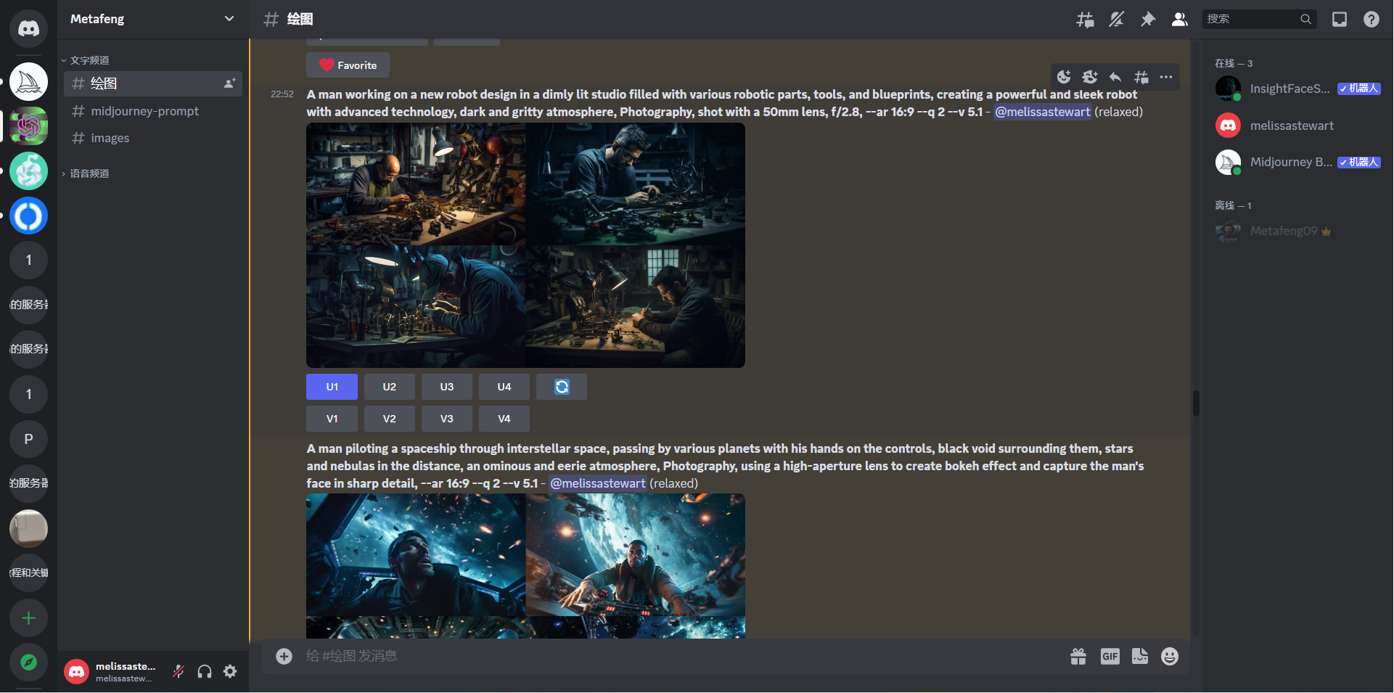Open more message options
The width and height of the screenshot is (1394, 693).
(1166, 77)
